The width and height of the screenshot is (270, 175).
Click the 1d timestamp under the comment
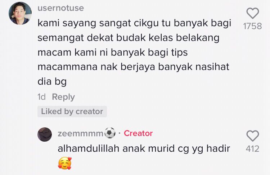(41, 97)
